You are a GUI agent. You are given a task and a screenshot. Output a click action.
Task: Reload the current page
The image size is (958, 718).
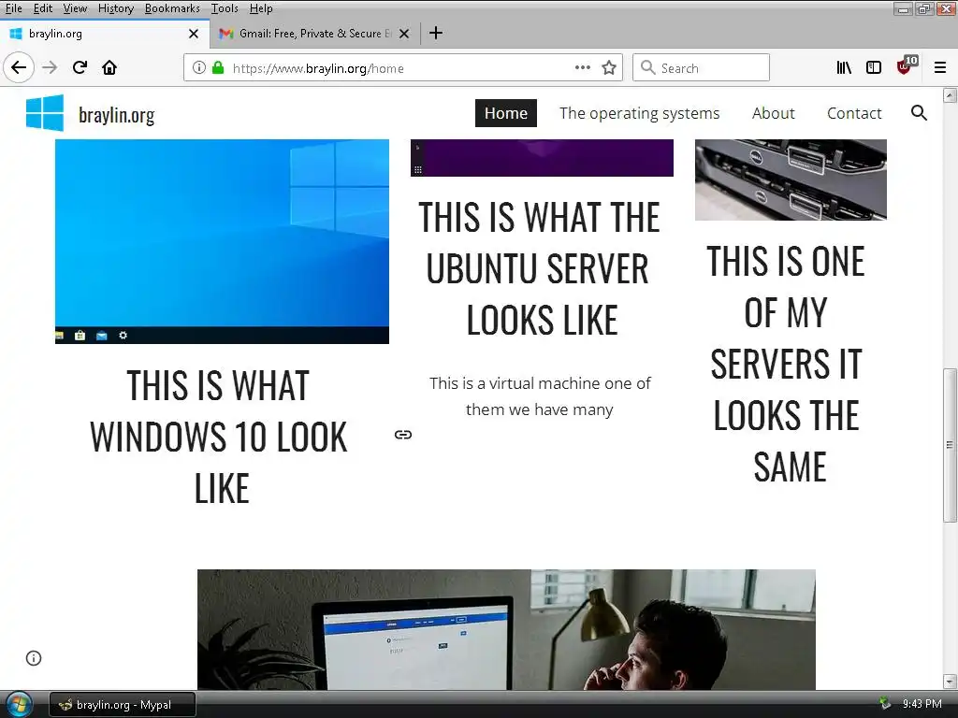(80, 67)
